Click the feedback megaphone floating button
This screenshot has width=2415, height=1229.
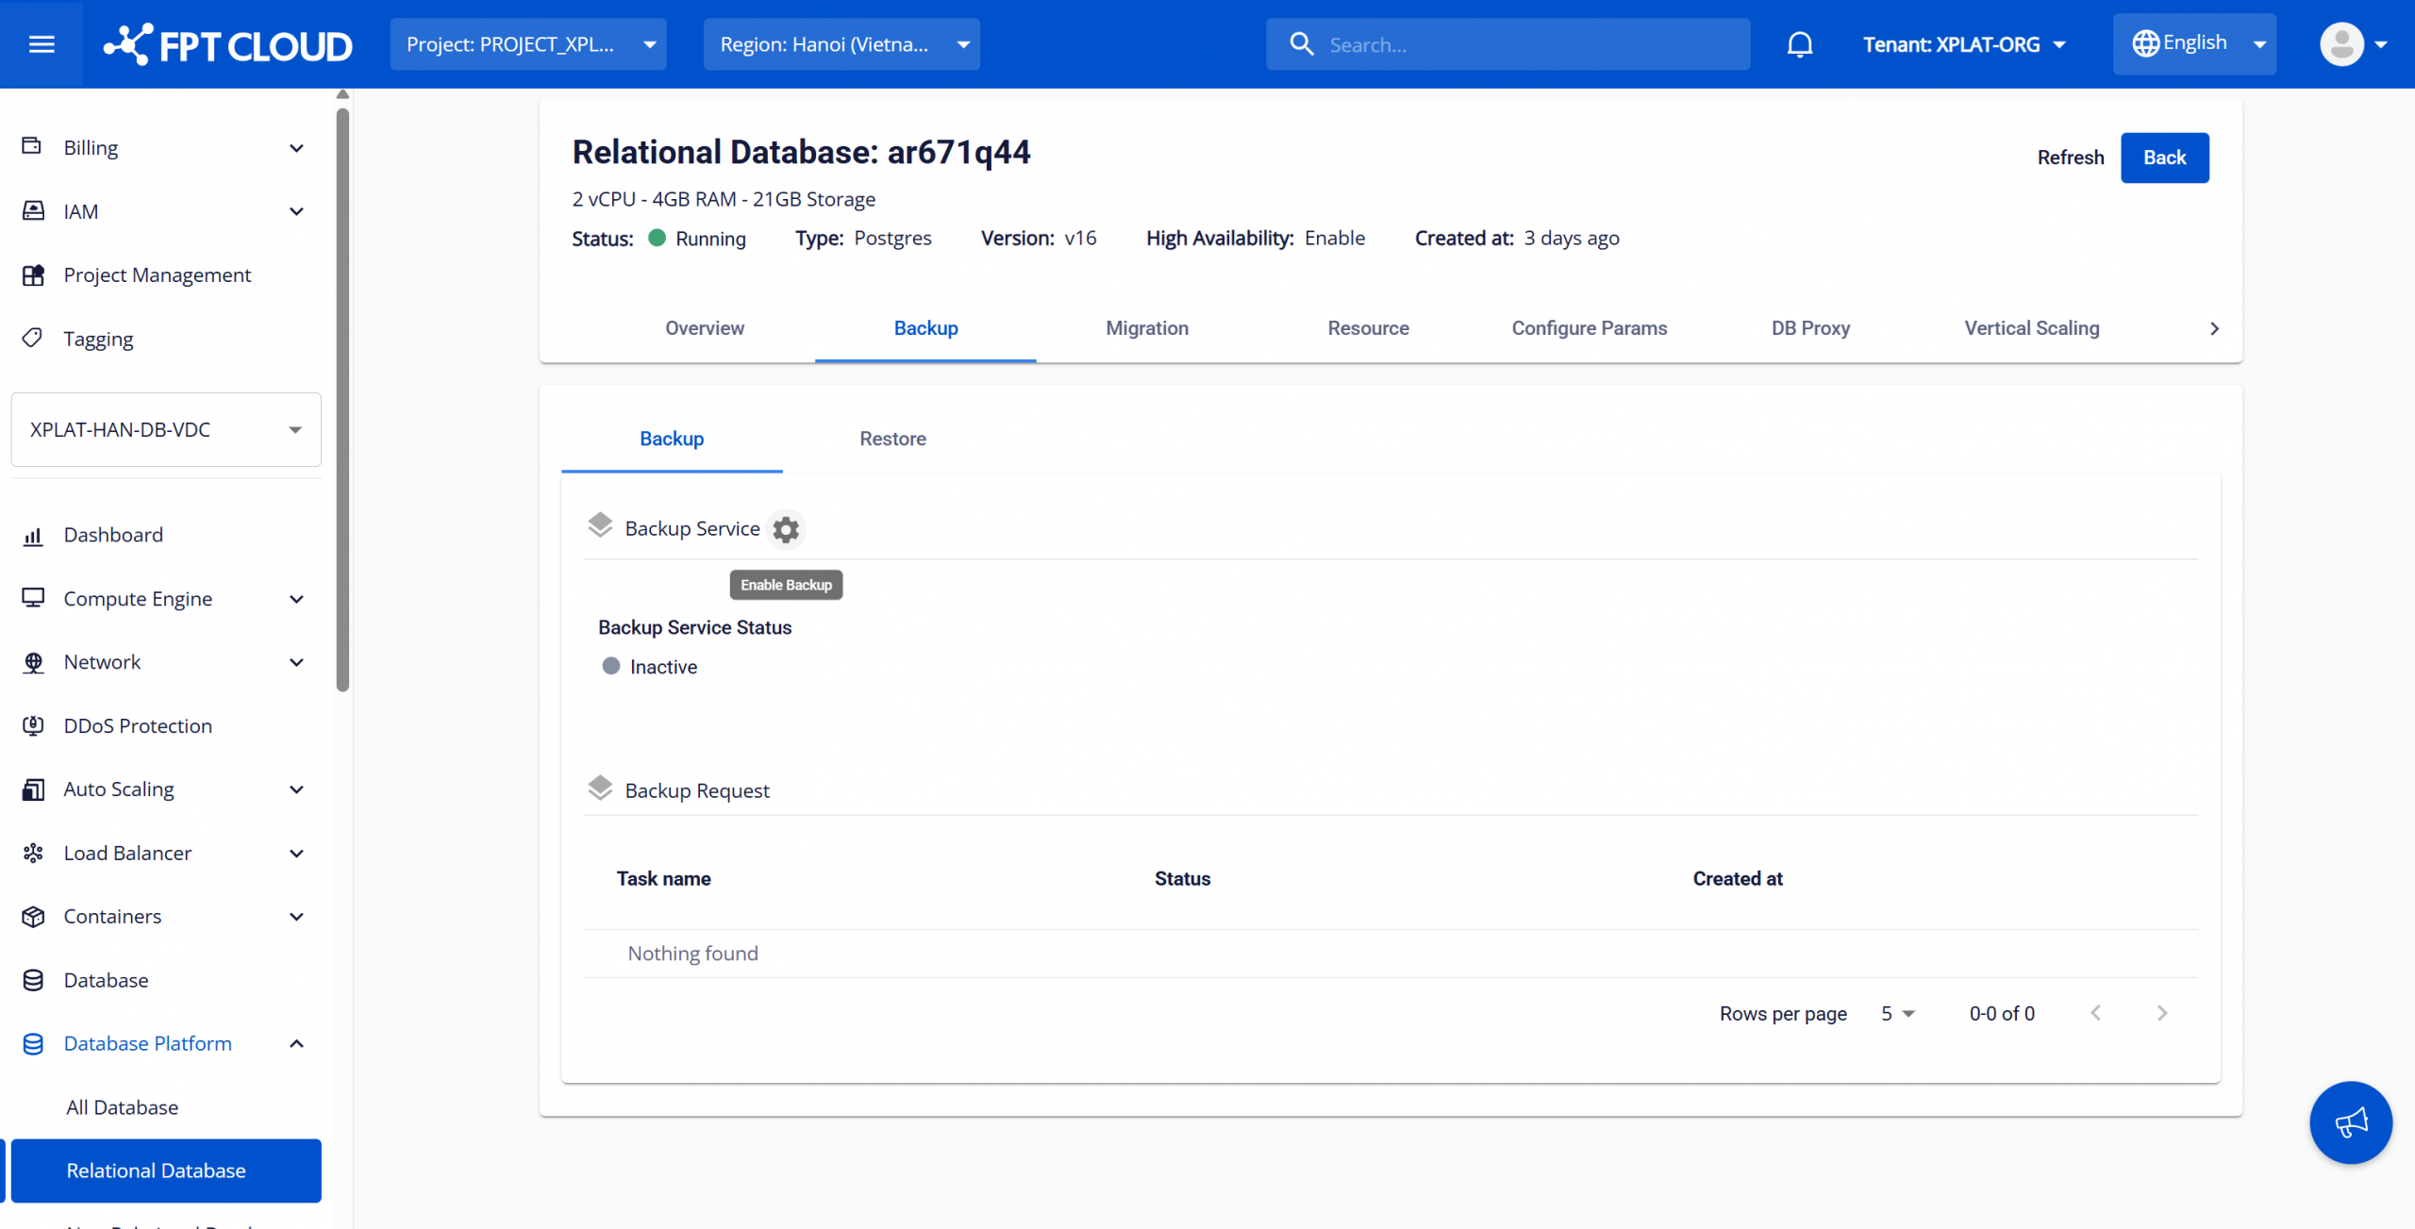[x=2350, y=1121]
